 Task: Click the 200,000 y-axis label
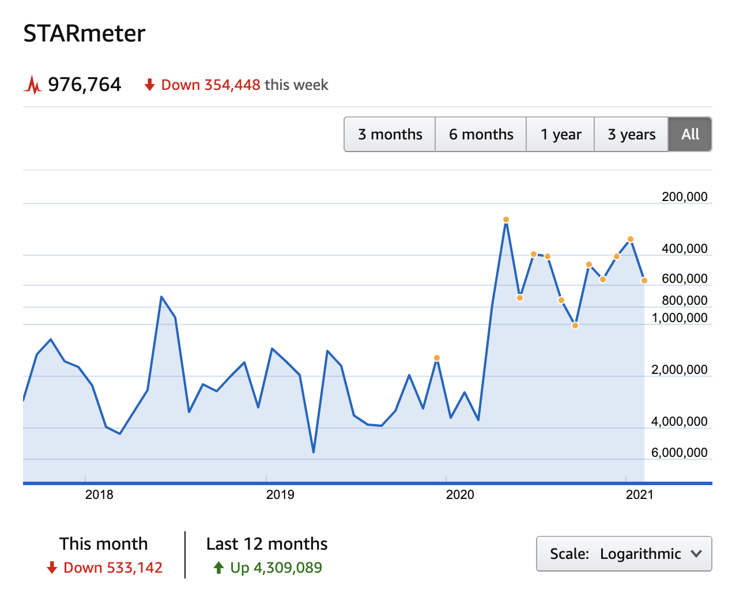click(685, 197)
